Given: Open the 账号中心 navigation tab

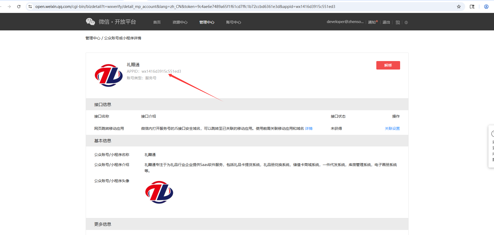Looking at the screenshot, I should (234, 22).
